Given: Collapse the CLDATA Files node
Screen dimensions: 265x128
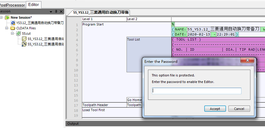Looking at the screenshot, I should point(7,28).
